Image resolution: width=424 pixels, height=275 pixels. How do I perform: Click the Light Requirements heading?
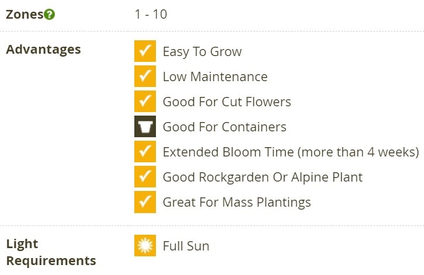[x=51, y=252]
